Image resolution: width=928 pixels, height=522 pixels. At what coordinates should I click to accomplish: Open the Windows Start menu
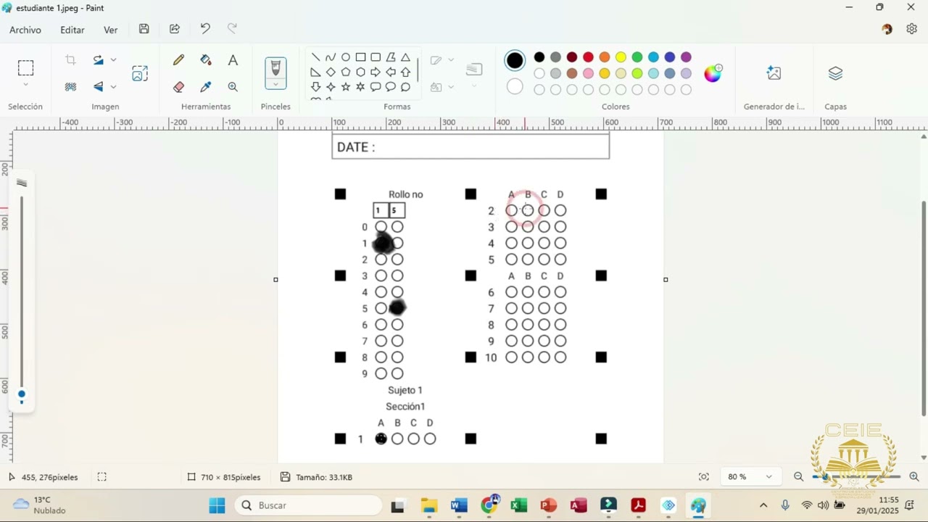click(217, 505)
